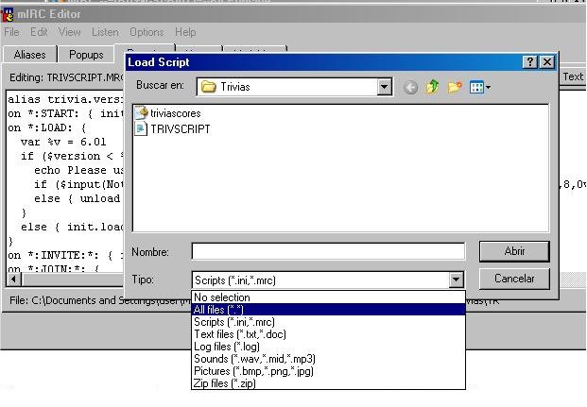Open the Options menu

click(x=147, y=32)
